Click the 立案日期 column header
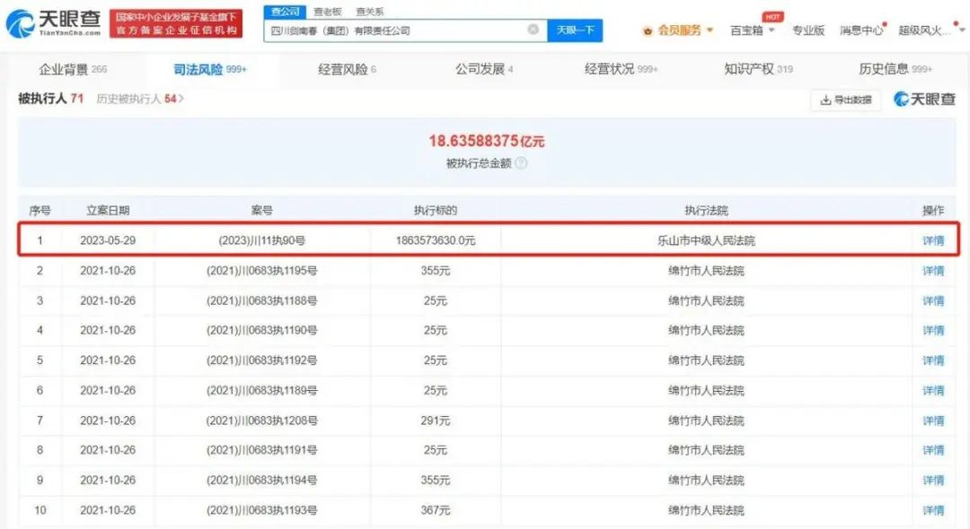Viewport: 970px width, 529px height. tap(108, 211)
